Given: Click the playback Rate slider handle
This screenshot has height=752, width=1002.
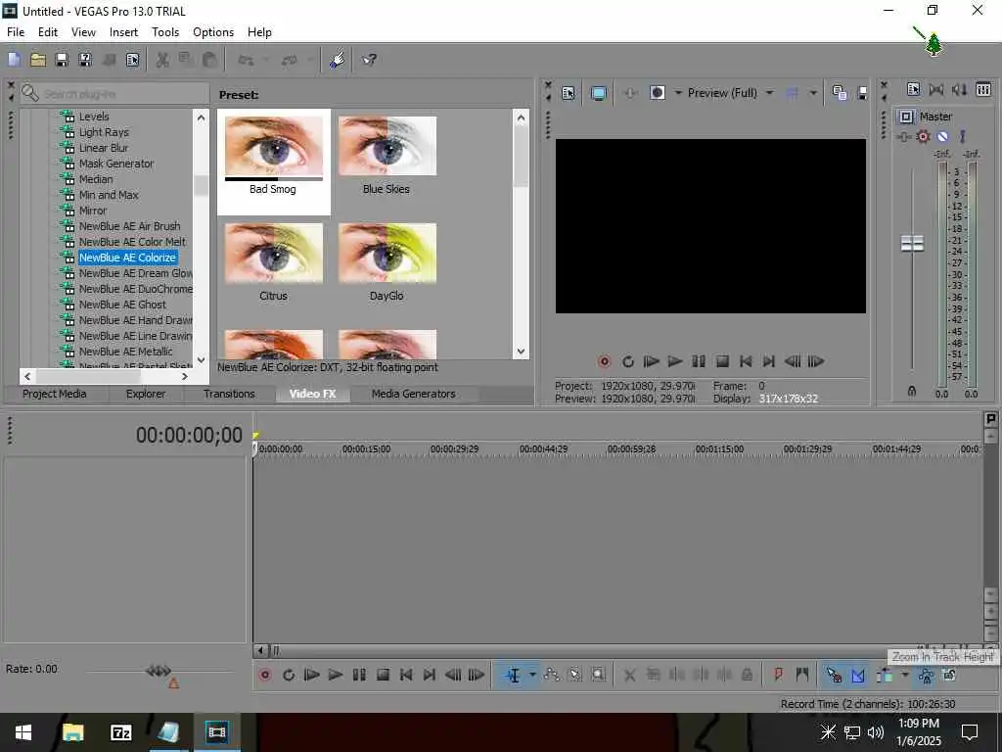Looking at the screenshot, I should pyautogui.click(x=158, y=671).
